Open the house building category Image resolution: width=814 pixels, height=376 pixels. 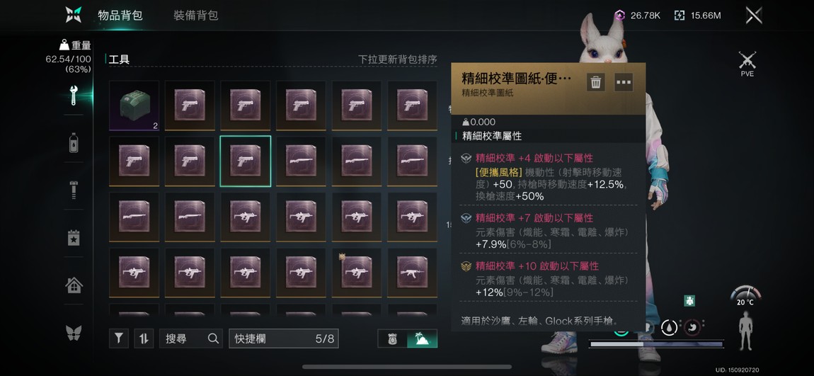click(74, 285)
